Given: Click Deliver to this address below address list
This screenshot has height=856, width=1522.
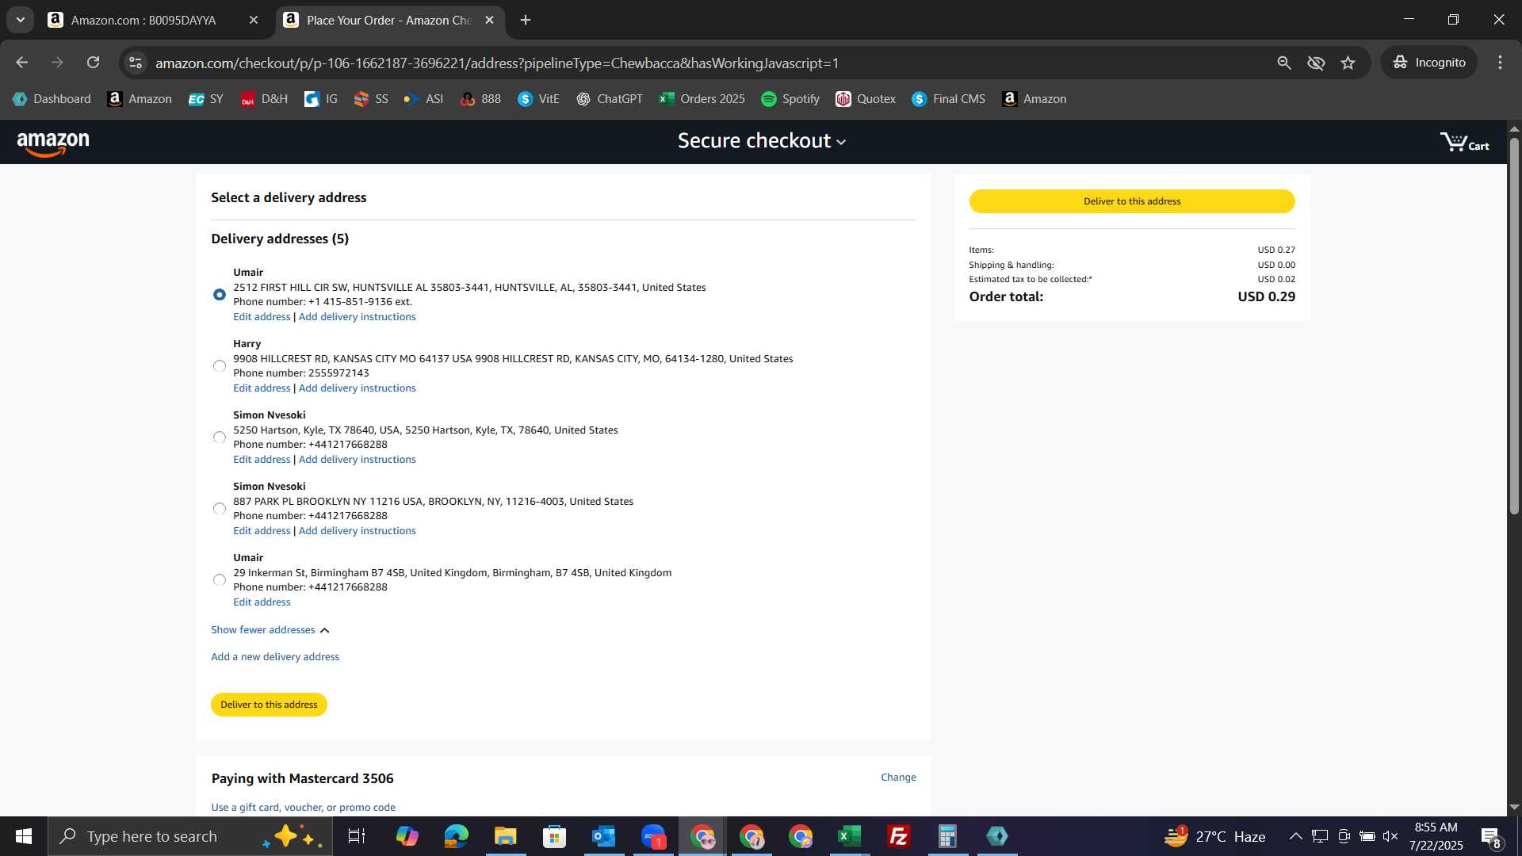Looking at the screenshot, I should click(269, 705).
